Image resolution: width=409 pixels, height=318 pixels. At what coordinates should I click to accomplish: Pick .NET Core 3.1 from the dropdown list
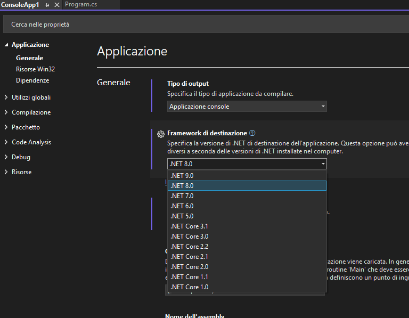189,226
